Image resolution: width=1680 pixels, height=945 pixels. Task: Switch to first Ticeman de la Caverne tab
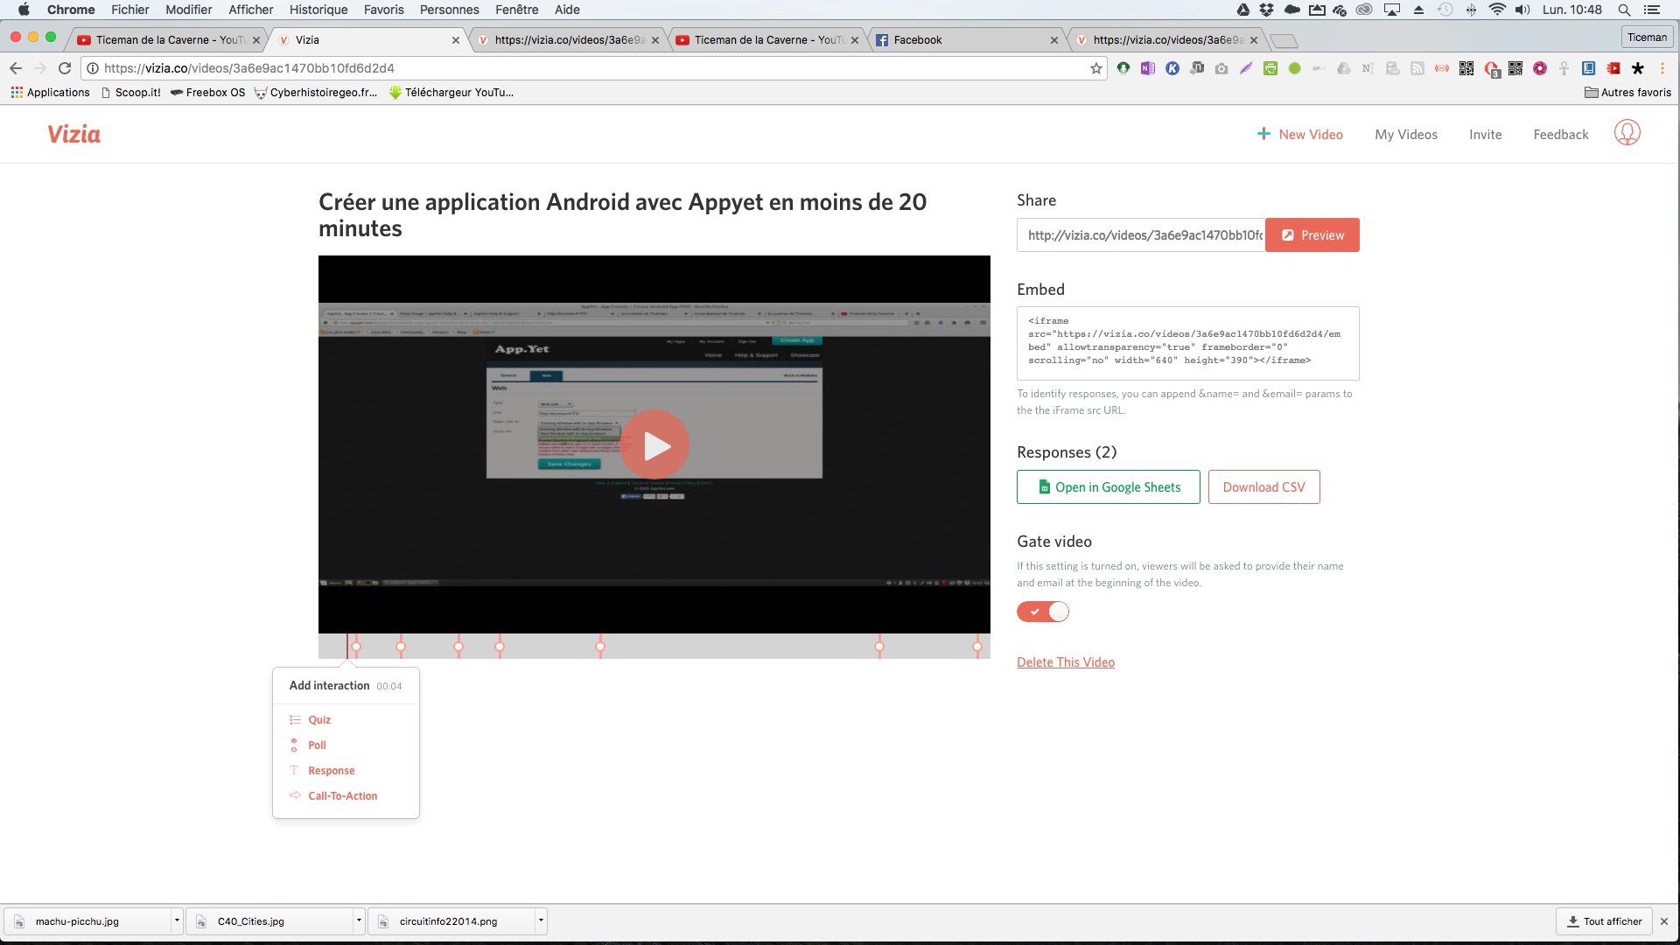(166, 39)
